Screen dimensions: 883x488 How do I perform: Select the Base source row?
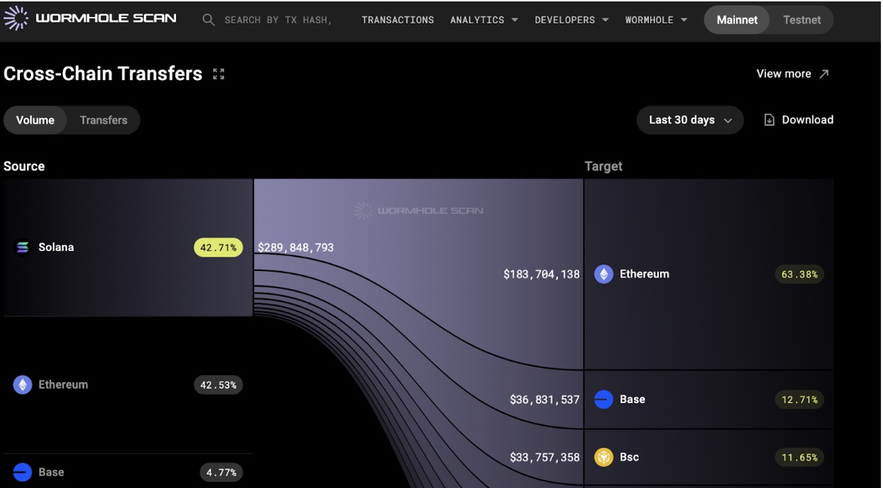[x=128, y=471]
